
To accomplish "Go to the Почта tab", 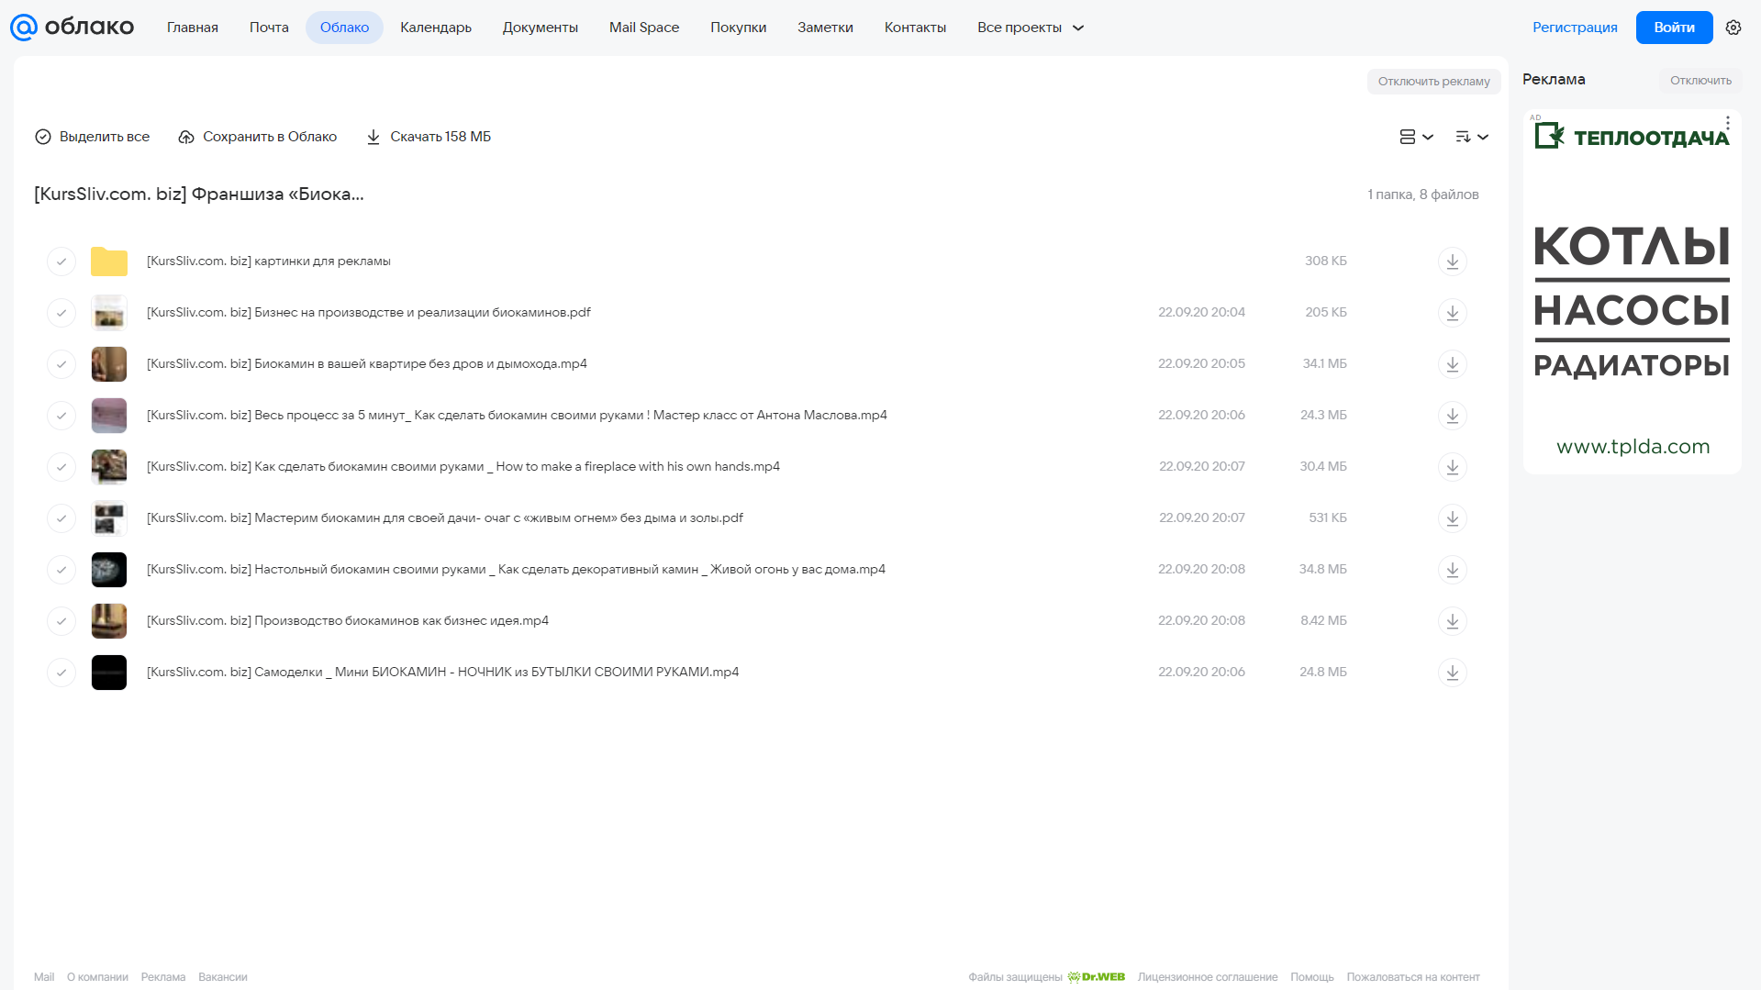I will point(269,28).
